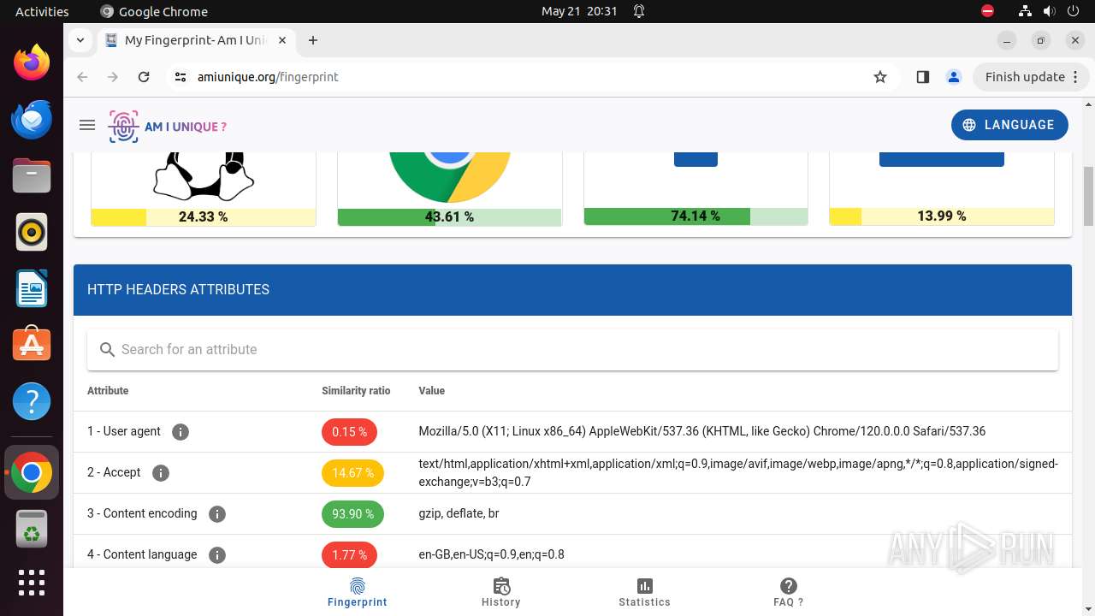
Task: Open the Chrome profile avatar
Action: (x=954, y=77)
